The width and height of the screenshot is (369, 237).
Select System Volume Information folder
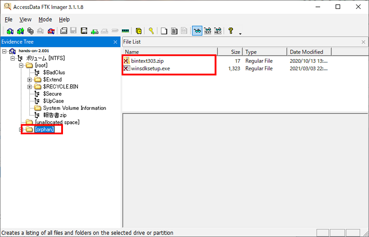(x=74, y=108)
